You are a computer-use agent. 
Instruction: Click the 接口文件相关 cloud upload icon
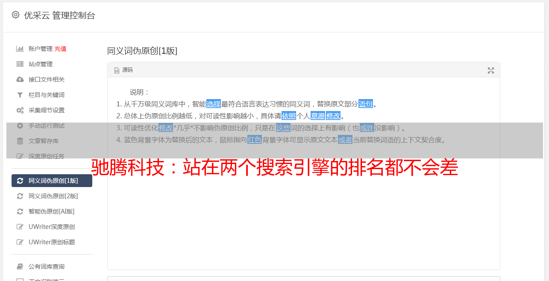20,79
